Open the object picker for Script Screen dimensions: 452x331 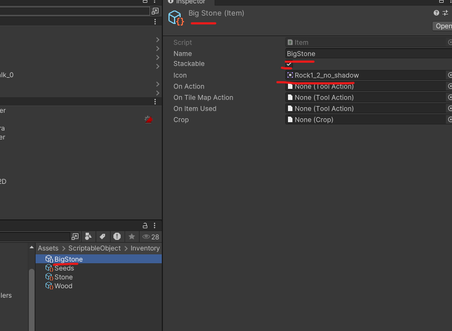pyautogui.click(x=449, y=42)
